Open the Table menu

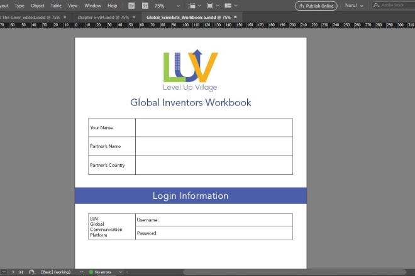click(56, 6)
